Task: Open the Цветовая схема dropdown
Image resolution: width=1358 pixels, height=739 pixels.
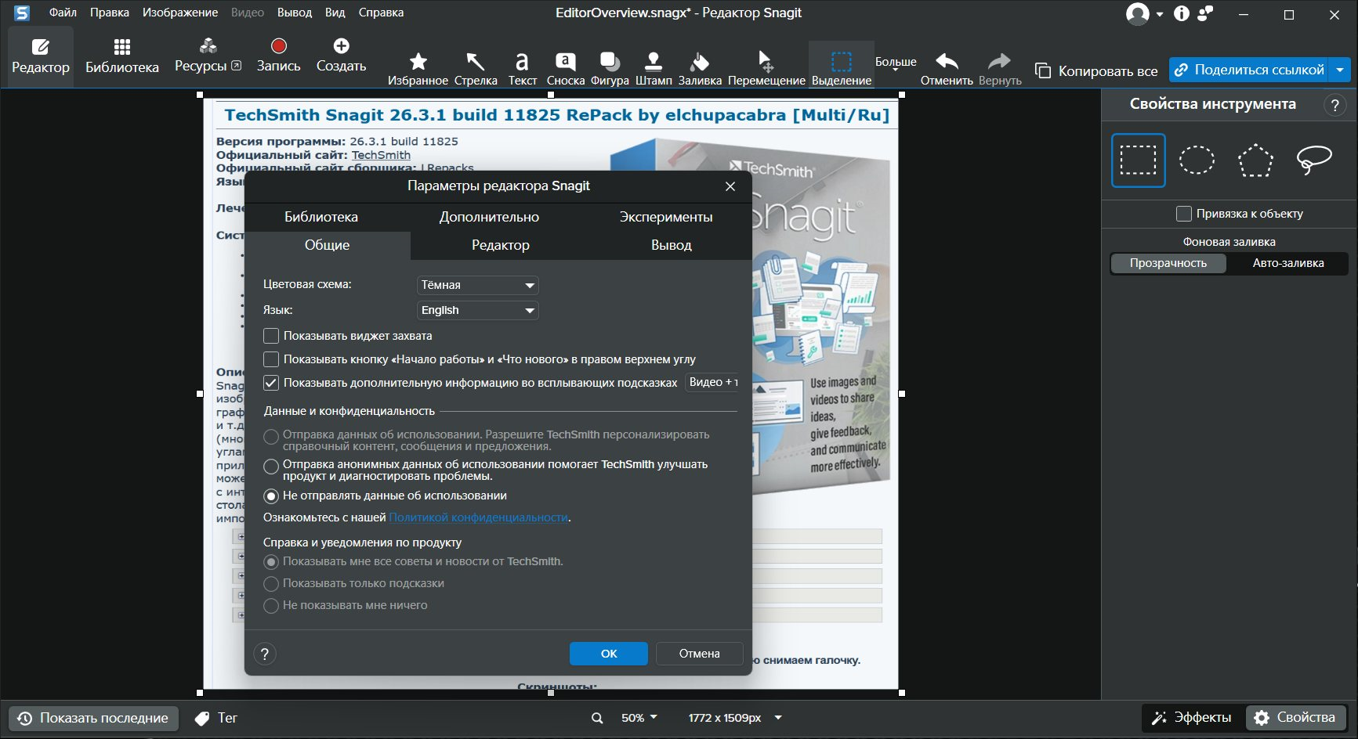Action: [x=478, y=285]
